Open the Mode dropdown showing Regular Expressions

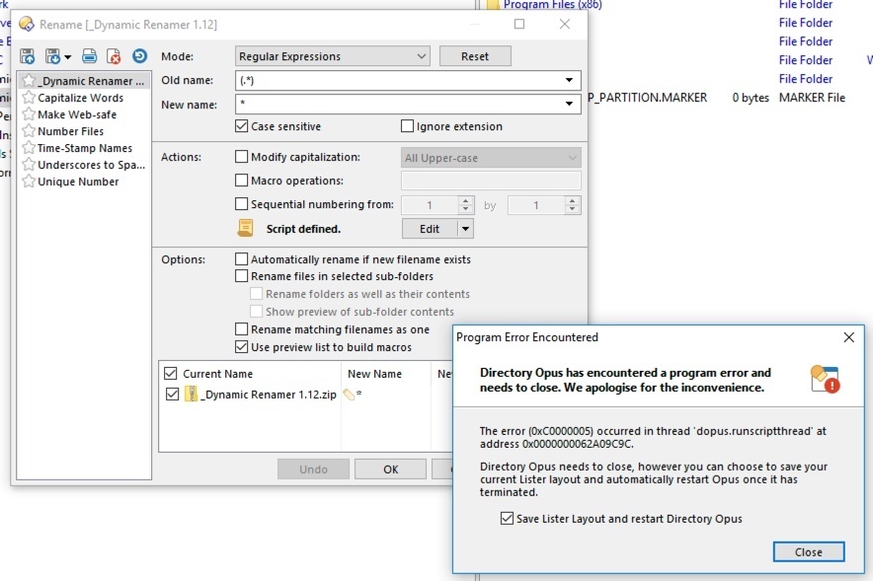point(333,56)
